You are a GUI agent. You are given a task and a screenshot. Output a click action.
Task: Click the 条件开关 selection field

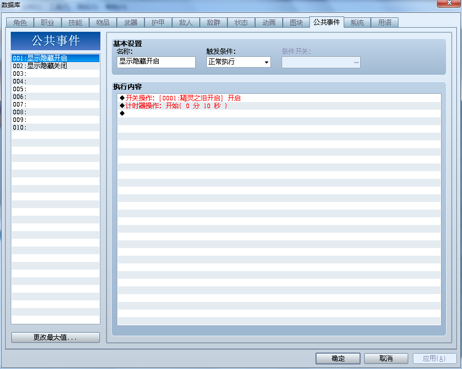[321, 62]
